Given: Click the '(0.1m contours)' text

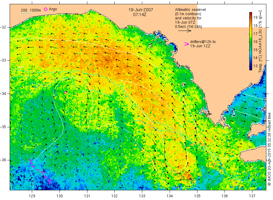Looking at the screenshot, I should tap(188, 14).
